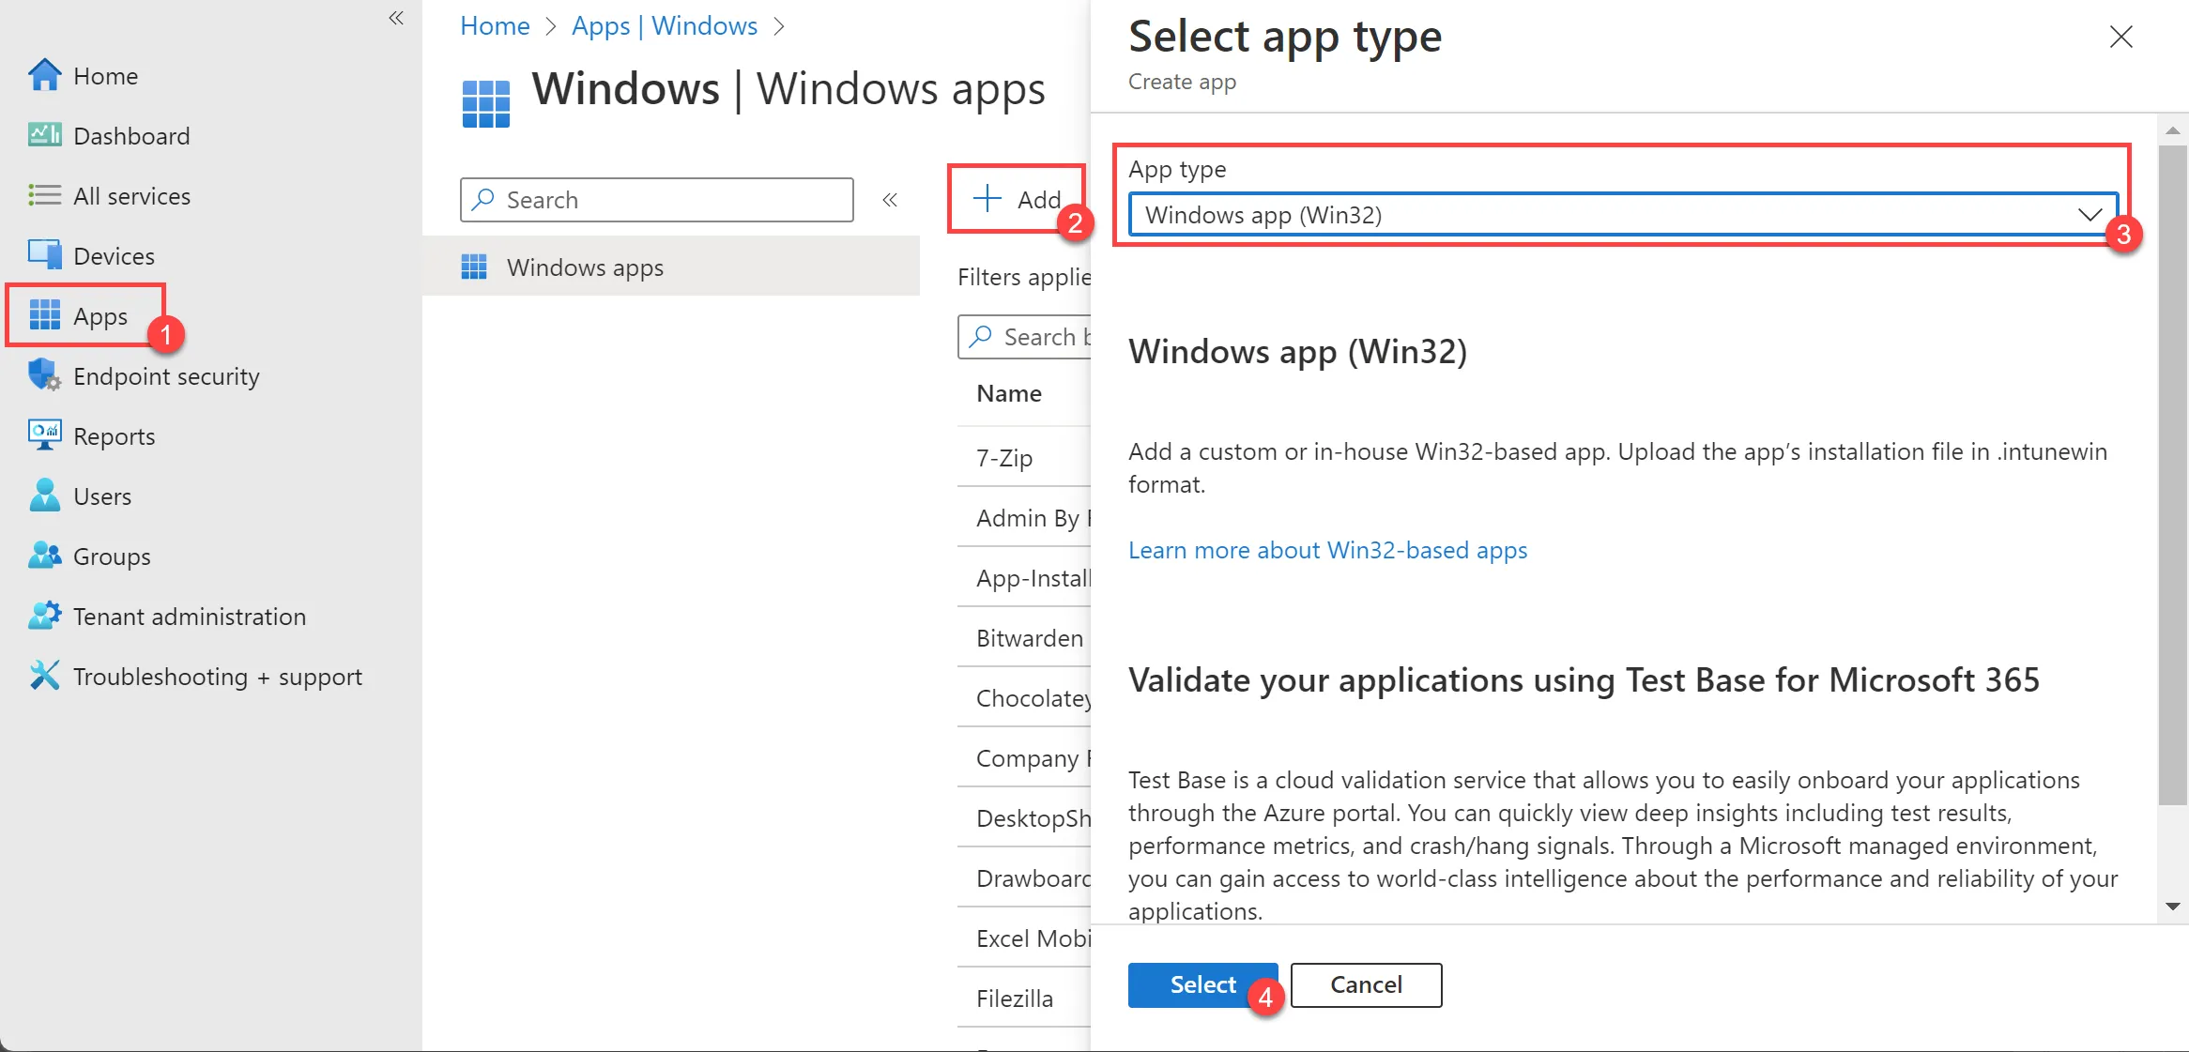This screenshot has width=2189, height=1052.
Task: Click Apps | Windows breadcrumb link
Action: tap(665, 25)
